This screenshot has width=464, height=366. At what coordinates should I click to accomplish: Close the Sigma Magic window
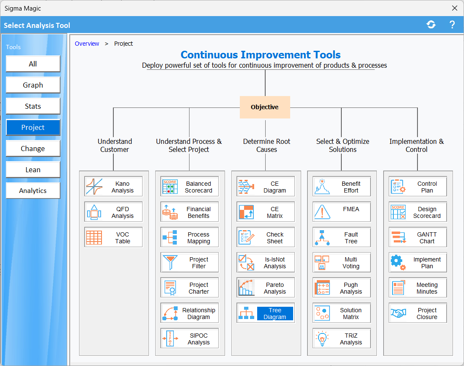455,8
